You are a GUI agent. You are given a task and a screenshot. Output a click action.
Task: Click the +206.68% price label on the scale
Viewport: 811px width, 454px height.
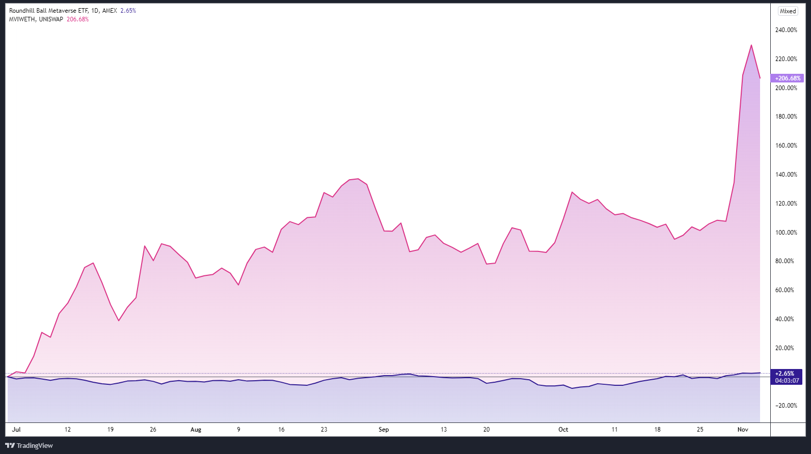click(788, 78)
